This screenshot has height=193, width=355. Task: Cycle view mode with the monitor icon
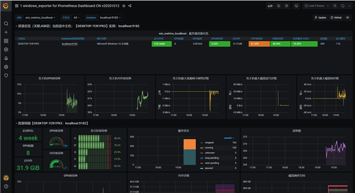pos(297,6)
